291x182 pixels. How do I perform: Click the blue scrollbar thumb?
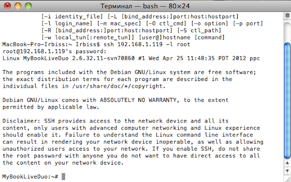point(287,101)
